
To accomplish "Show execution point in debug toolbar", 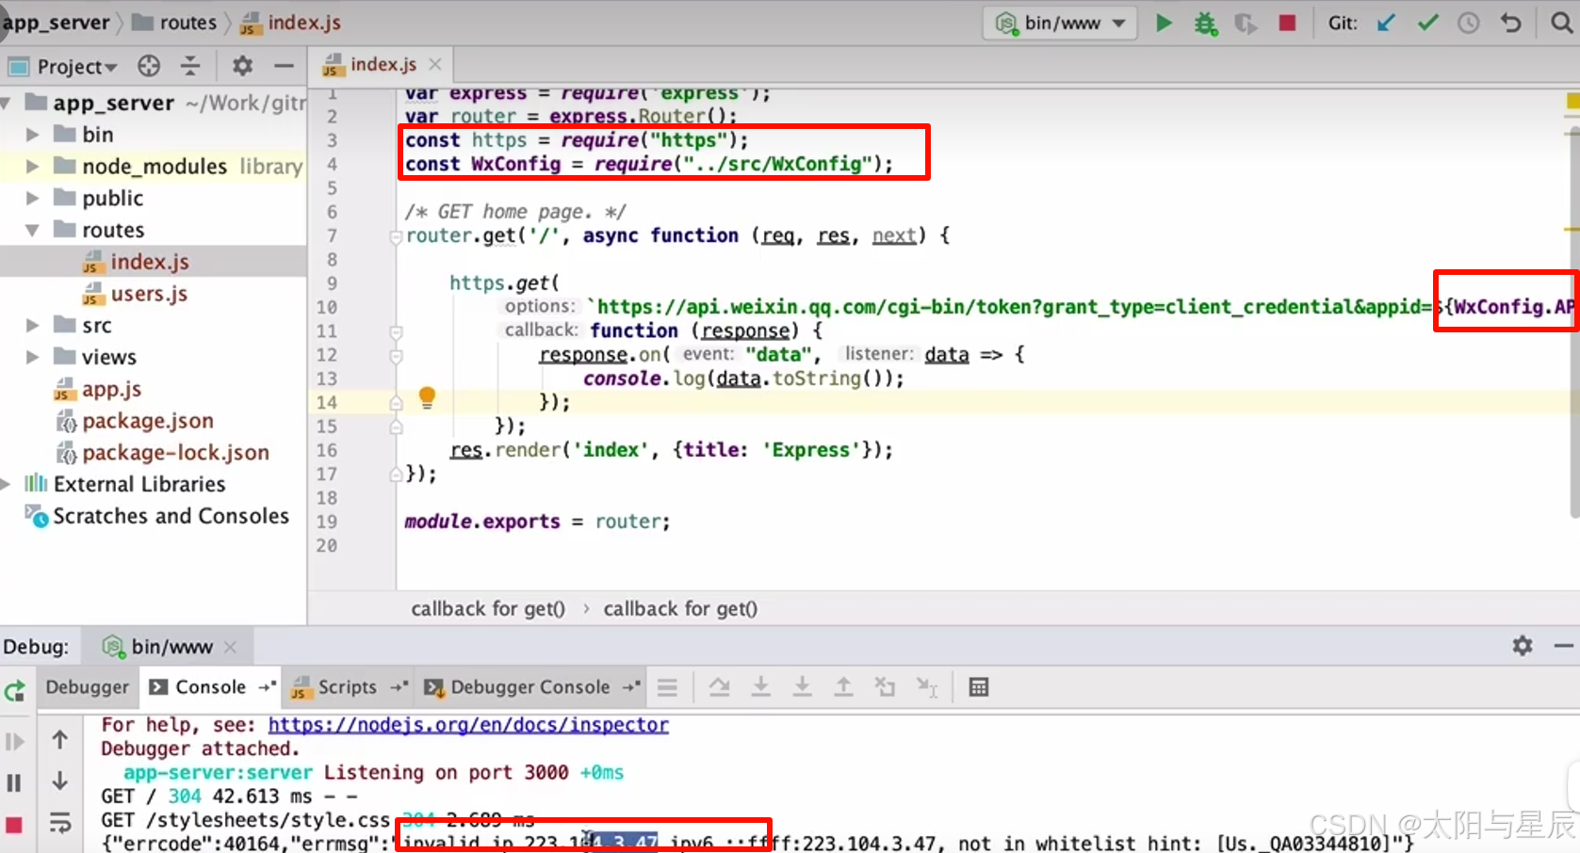I will [x=667, y=688].
